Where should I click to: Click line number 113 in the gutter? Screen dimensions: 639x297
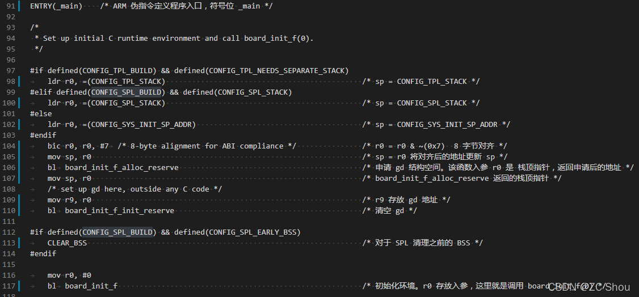(x=9, y=243)
